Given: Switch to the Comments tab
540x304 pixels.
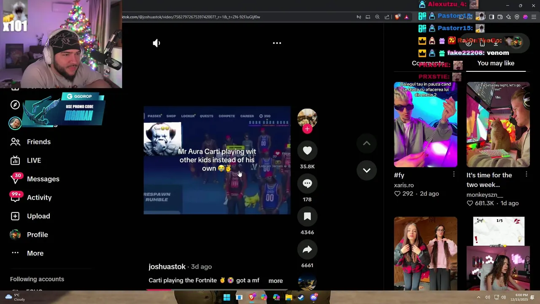Looking at the screenshot, I should (428, 63).
